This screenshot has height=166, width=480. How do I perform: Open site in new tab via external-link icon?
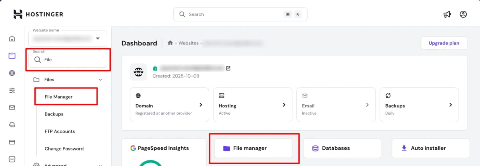click(228, 68)
